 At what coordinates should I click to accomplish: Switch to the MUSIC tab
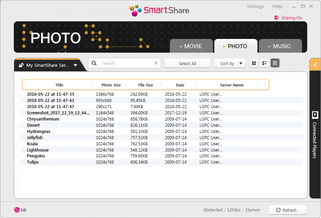280,46
